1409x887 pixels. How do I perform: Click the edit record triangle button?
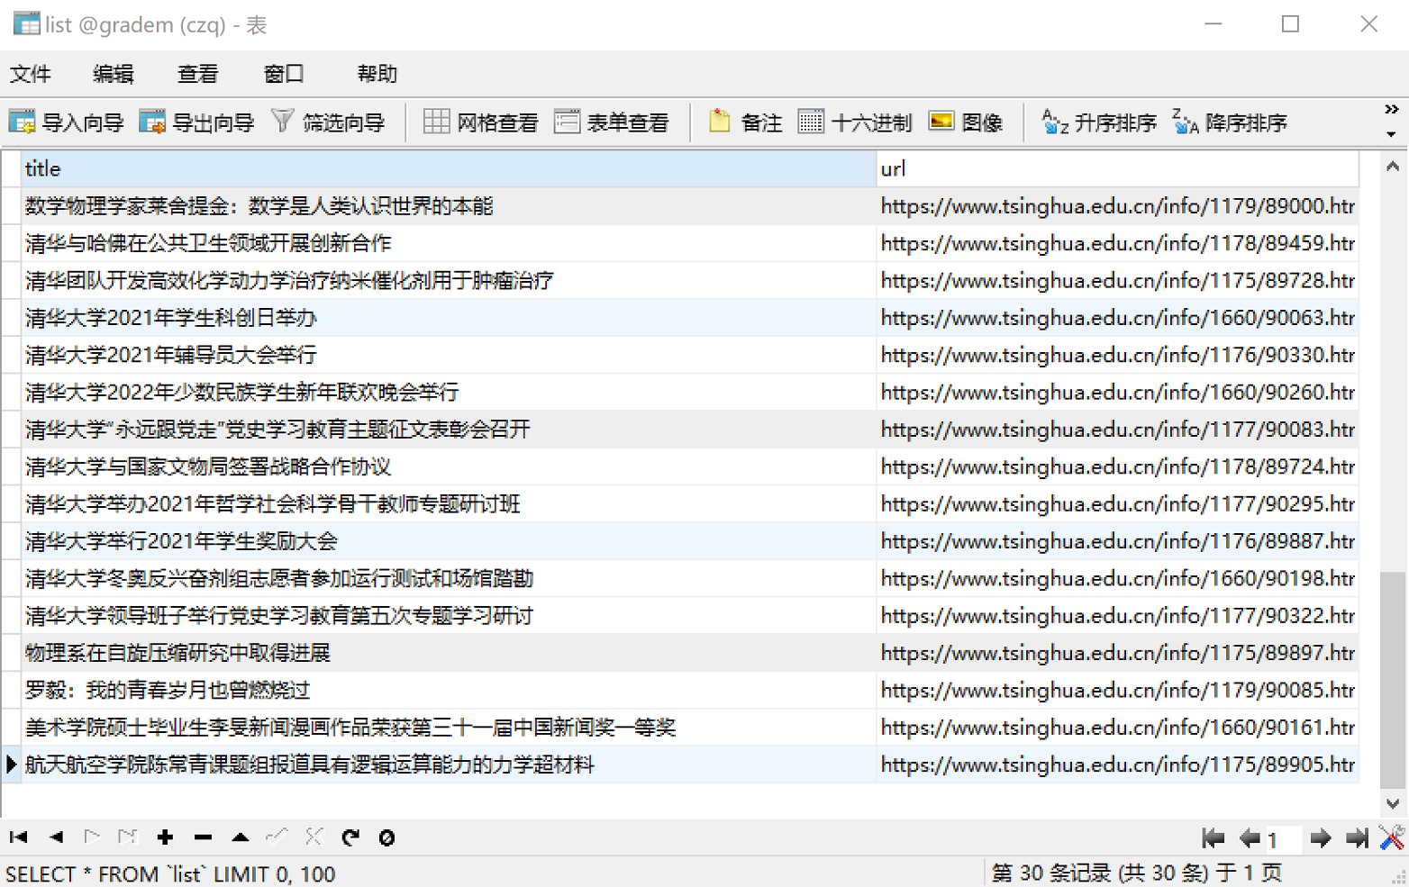tap(241, 837)
